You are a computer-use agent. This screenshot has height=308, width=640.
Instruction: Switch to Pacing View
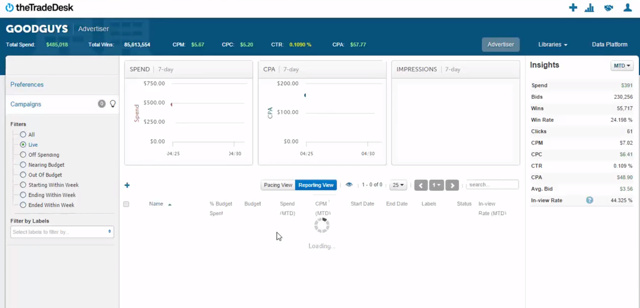(278, 185)
